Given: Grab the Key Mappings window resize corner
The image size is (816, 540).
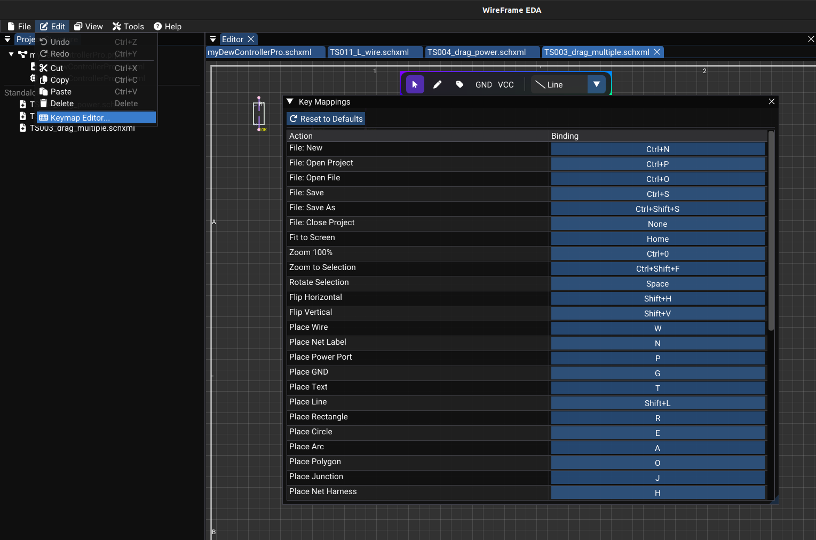Looking at the screenshot, I should point(775,501).
